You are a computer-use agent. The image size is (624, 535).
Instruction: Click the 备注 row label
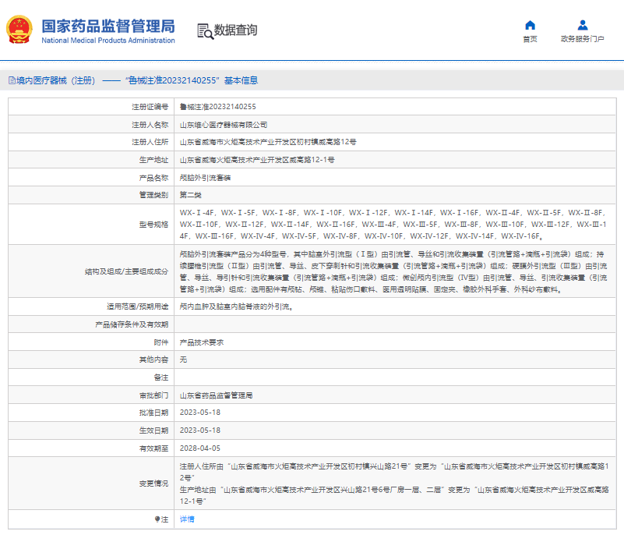coord(161,377)
